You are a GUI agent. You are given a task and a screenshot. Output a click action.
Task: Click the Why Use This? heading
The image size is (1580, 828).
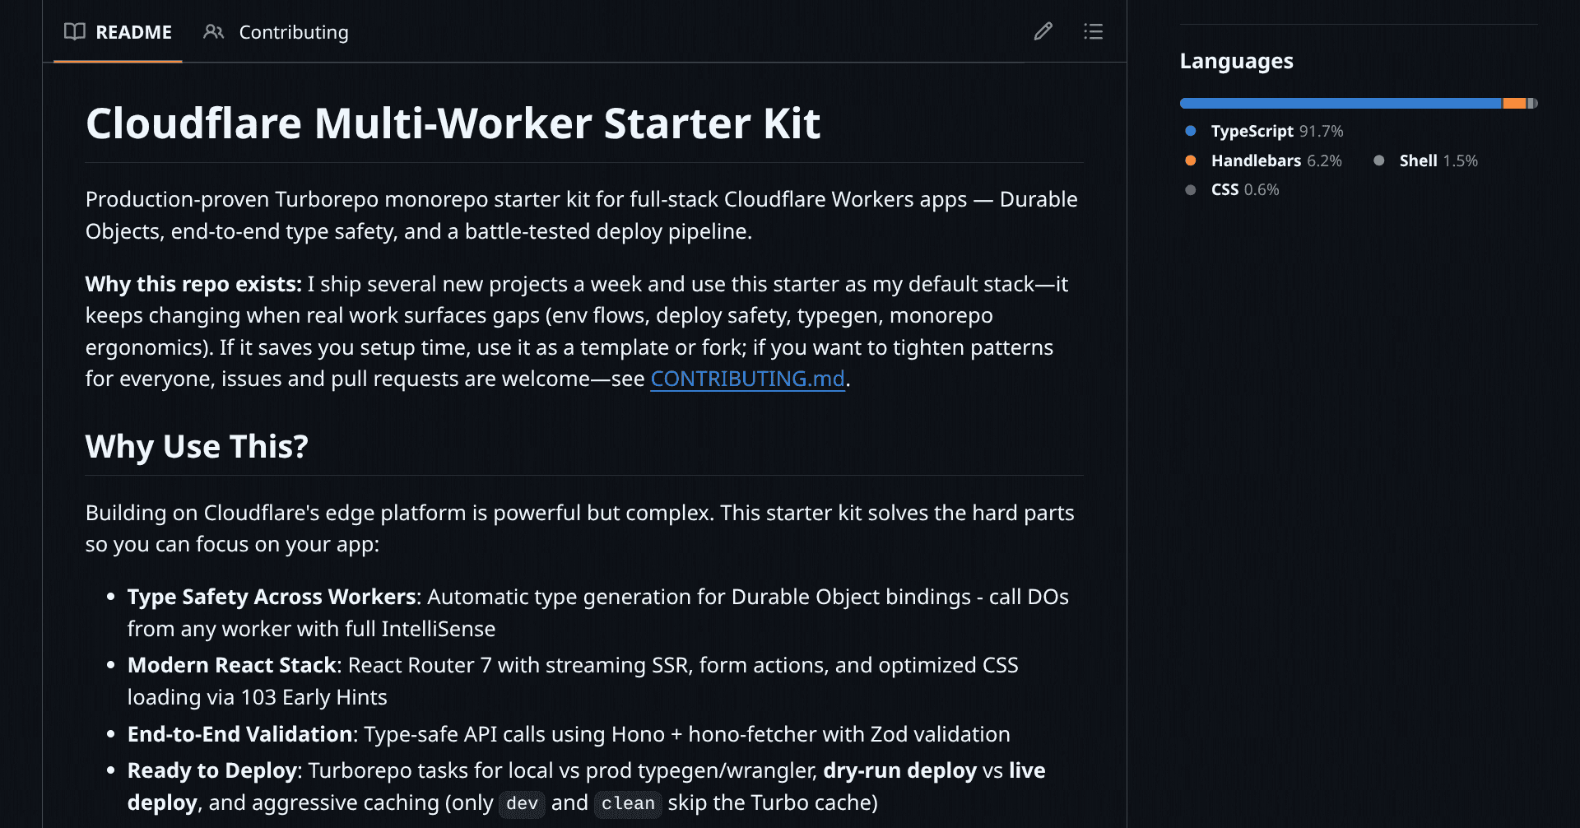(197, 446)
